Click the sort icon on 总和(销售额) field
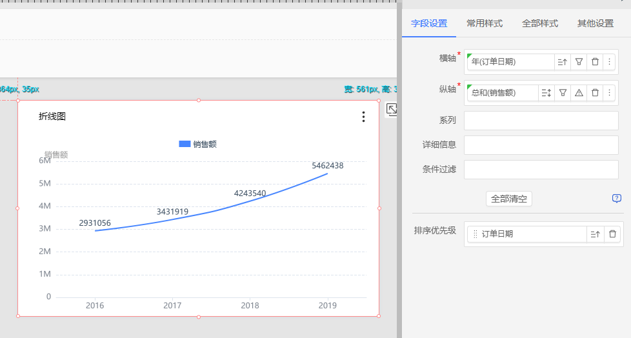The image size is (631, 338). [546, 93]
